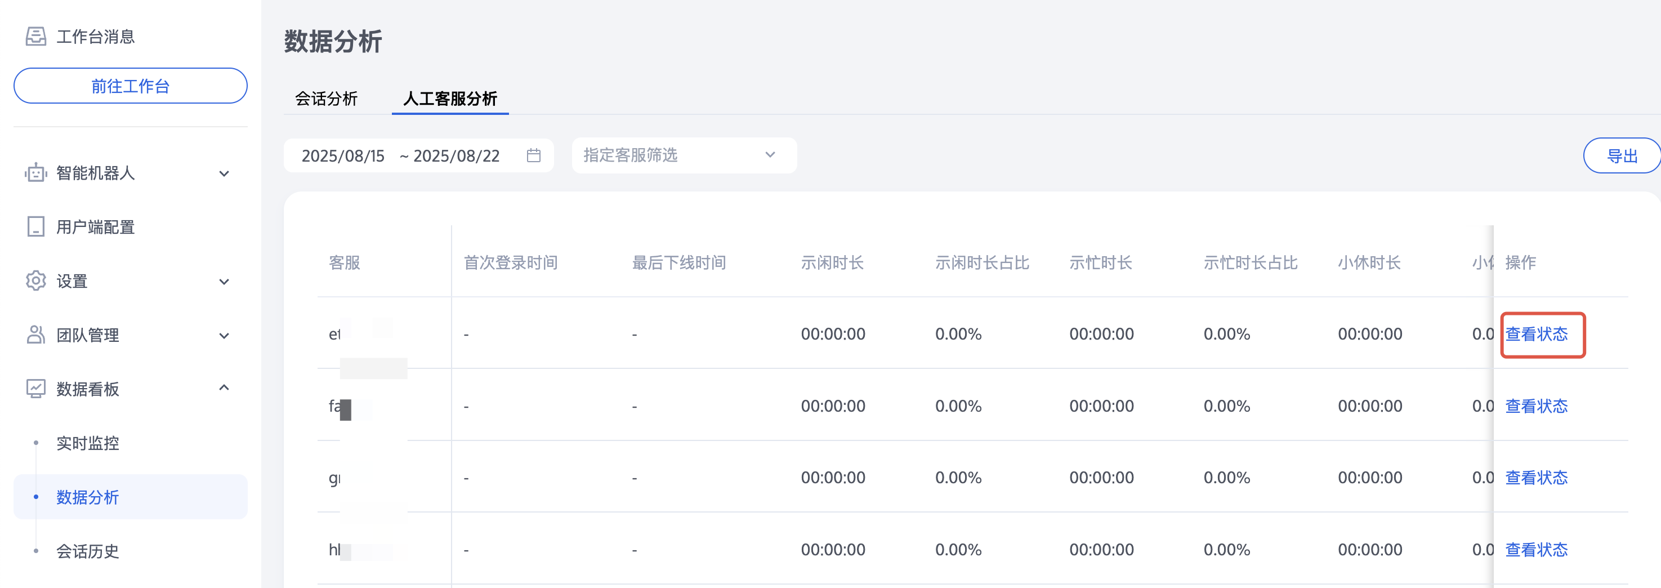The width and height of the screenshot is (1661, 588).
Task: Click the 数据分析 page title
Action: (333, 41)
